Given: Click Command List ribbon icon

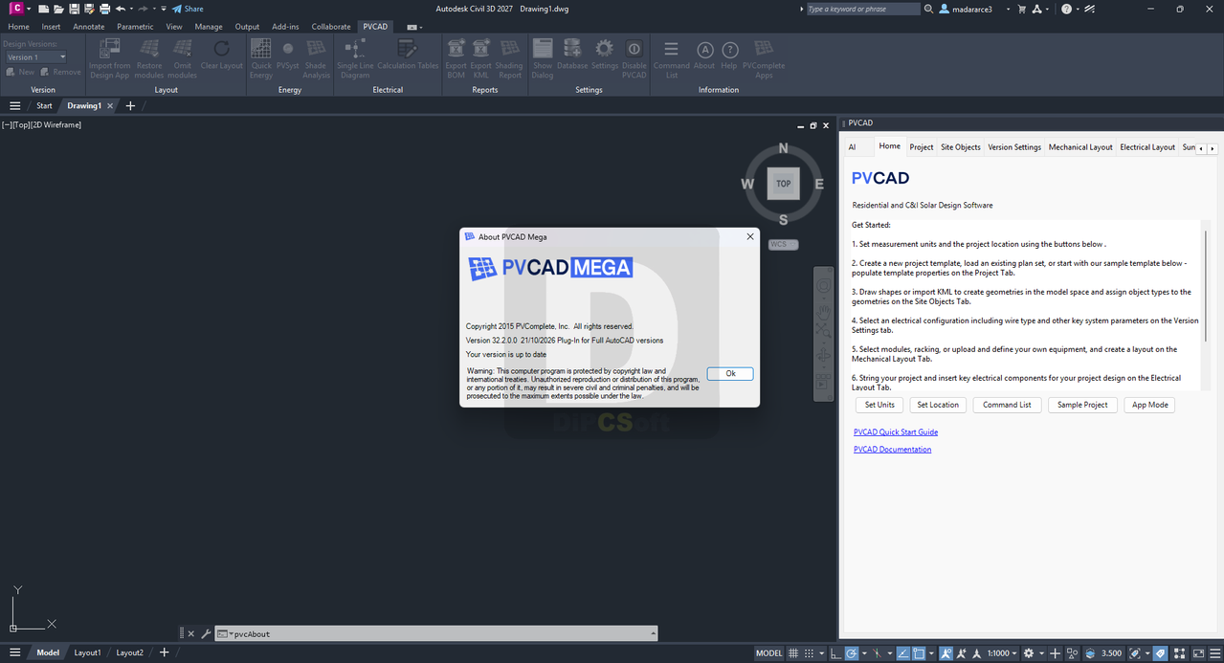Looking at the screenshot, I should tap(672, 58).
